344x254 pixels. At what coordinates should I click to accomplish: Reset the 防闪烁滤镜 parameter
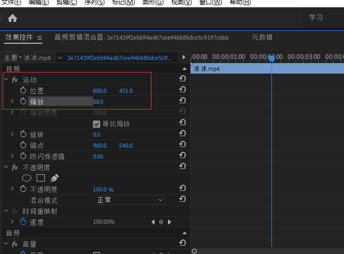pos(183,155)
